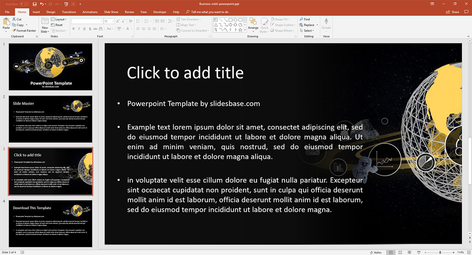Switch to Reading View in the status bar

pyautogui.click(x=409, y=252)
